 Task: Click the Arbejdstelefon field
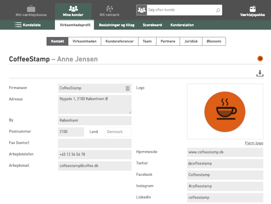(95, 155)
